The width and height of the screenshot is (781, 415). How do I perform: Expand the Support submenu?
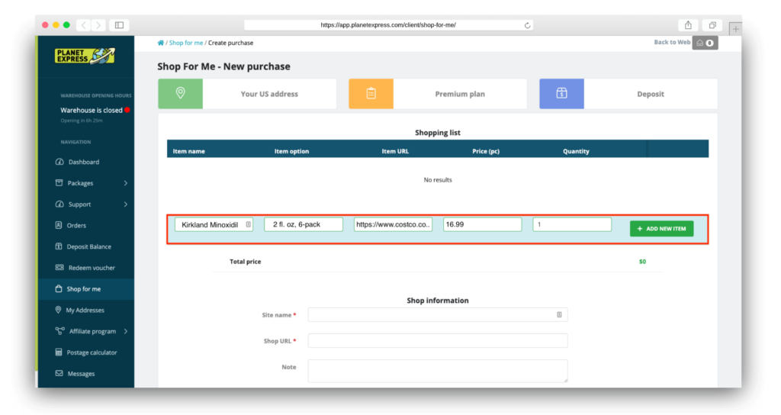(x=126, y=204)
